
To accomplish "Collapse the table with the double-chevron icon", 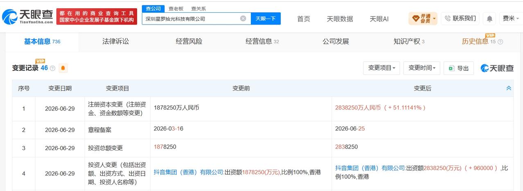I will click(509, 88).
